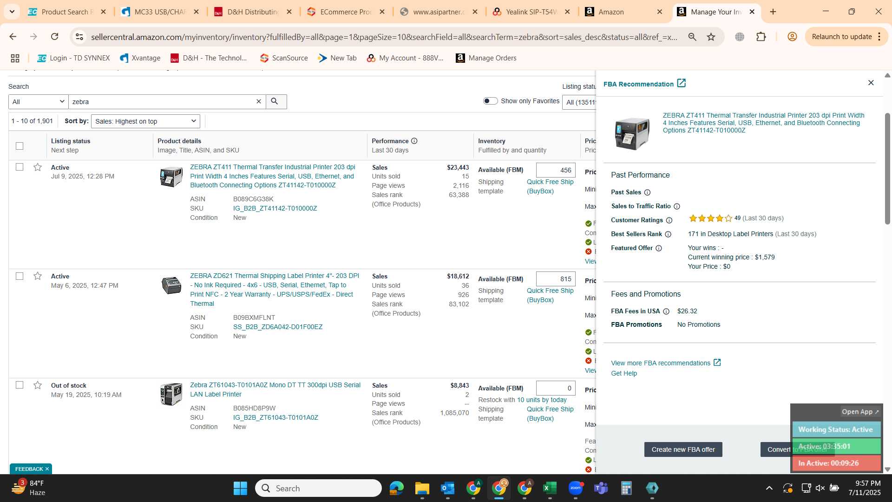Viewport: 892px width, 502px height.
Task: Reload the page with browser refresh icon
Action: 54,37
